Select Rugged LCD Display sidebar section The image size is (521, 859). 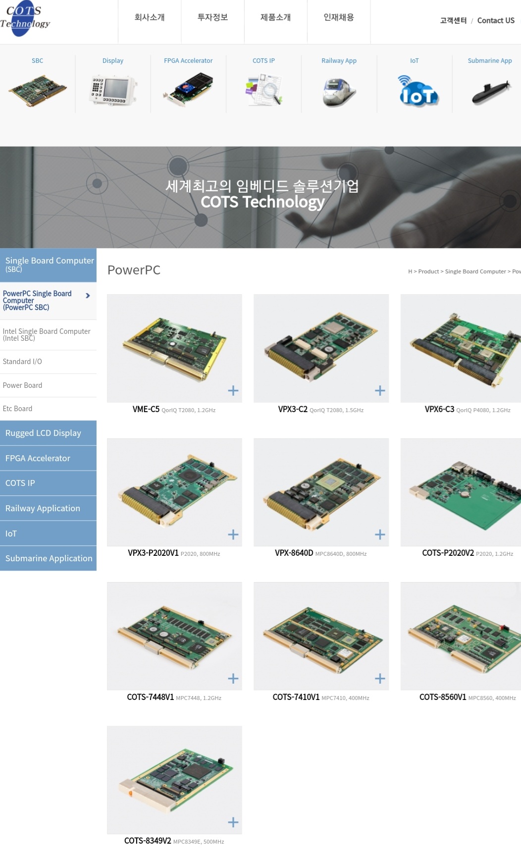coord(48,433)
